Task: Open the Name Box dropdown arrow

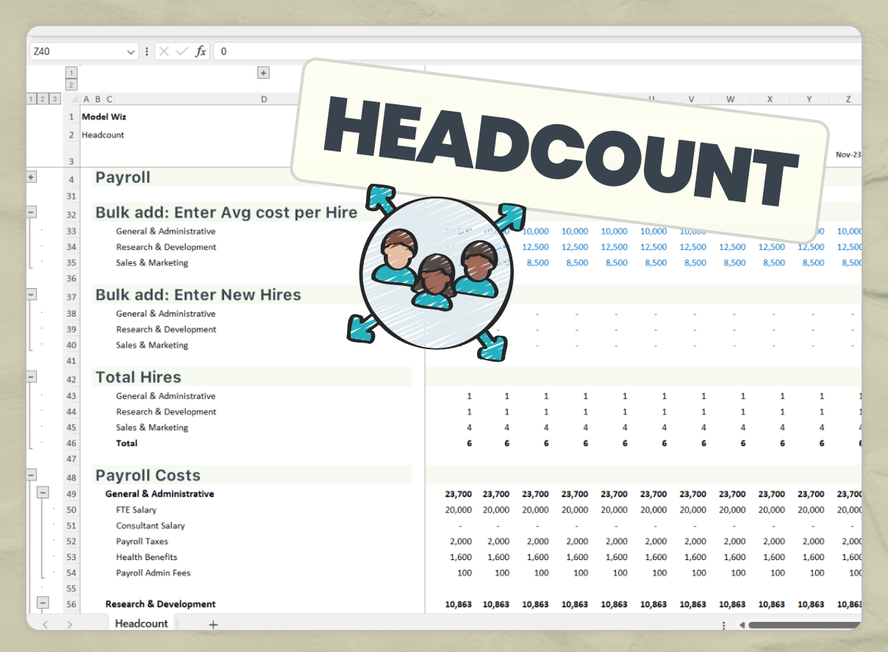Action: (131, 51)
